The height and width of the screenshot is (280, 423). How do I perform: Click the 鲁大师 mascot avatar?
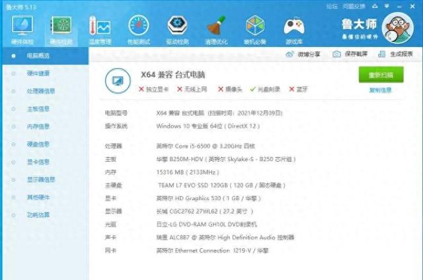point(398,28)
